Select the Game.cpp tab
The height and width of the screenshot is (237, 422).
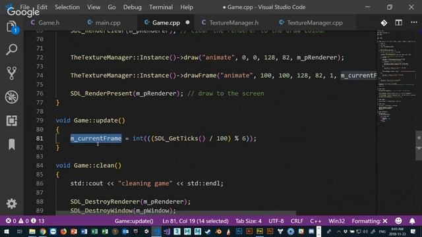click(166, 22)
